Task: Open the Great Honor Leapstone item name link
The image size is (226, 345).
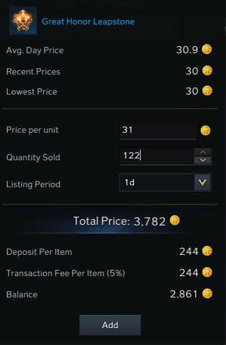Action: 88,21
